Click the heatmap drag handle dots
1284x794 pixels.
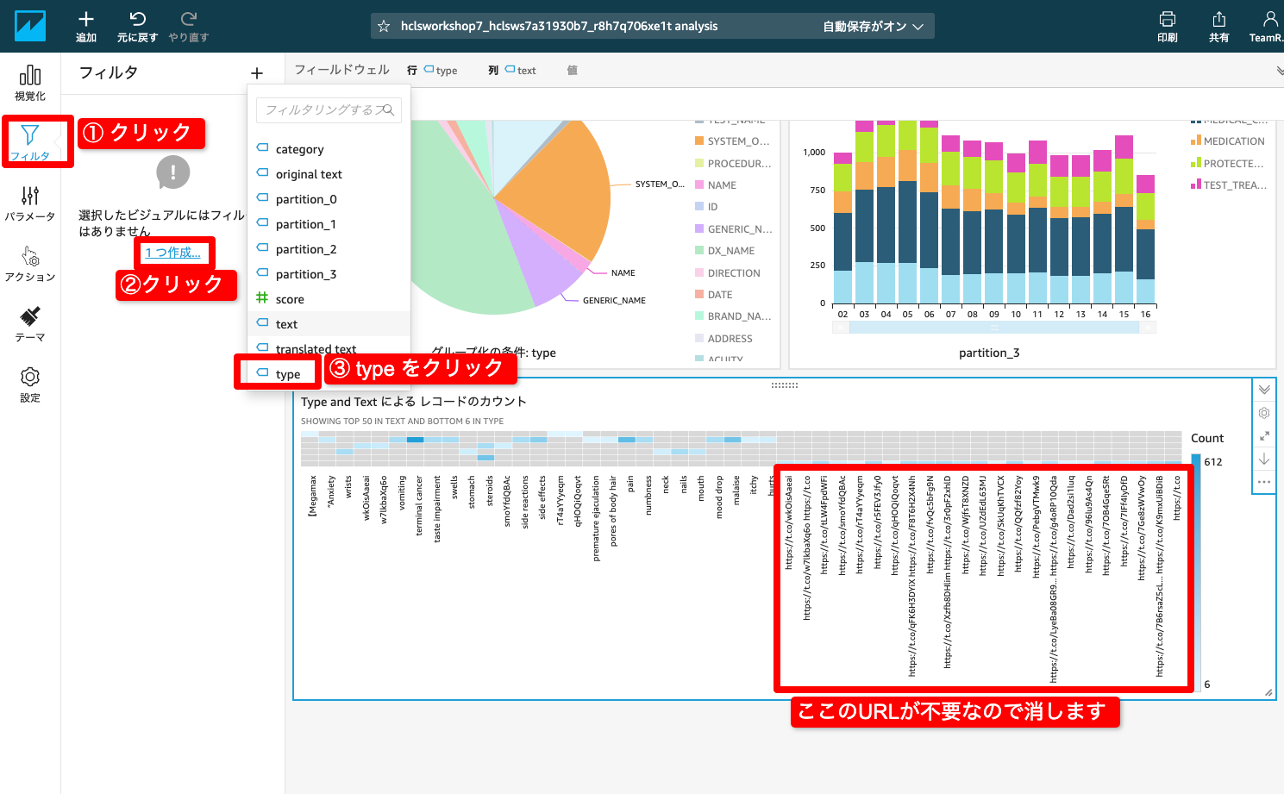[x=785, y=385]
